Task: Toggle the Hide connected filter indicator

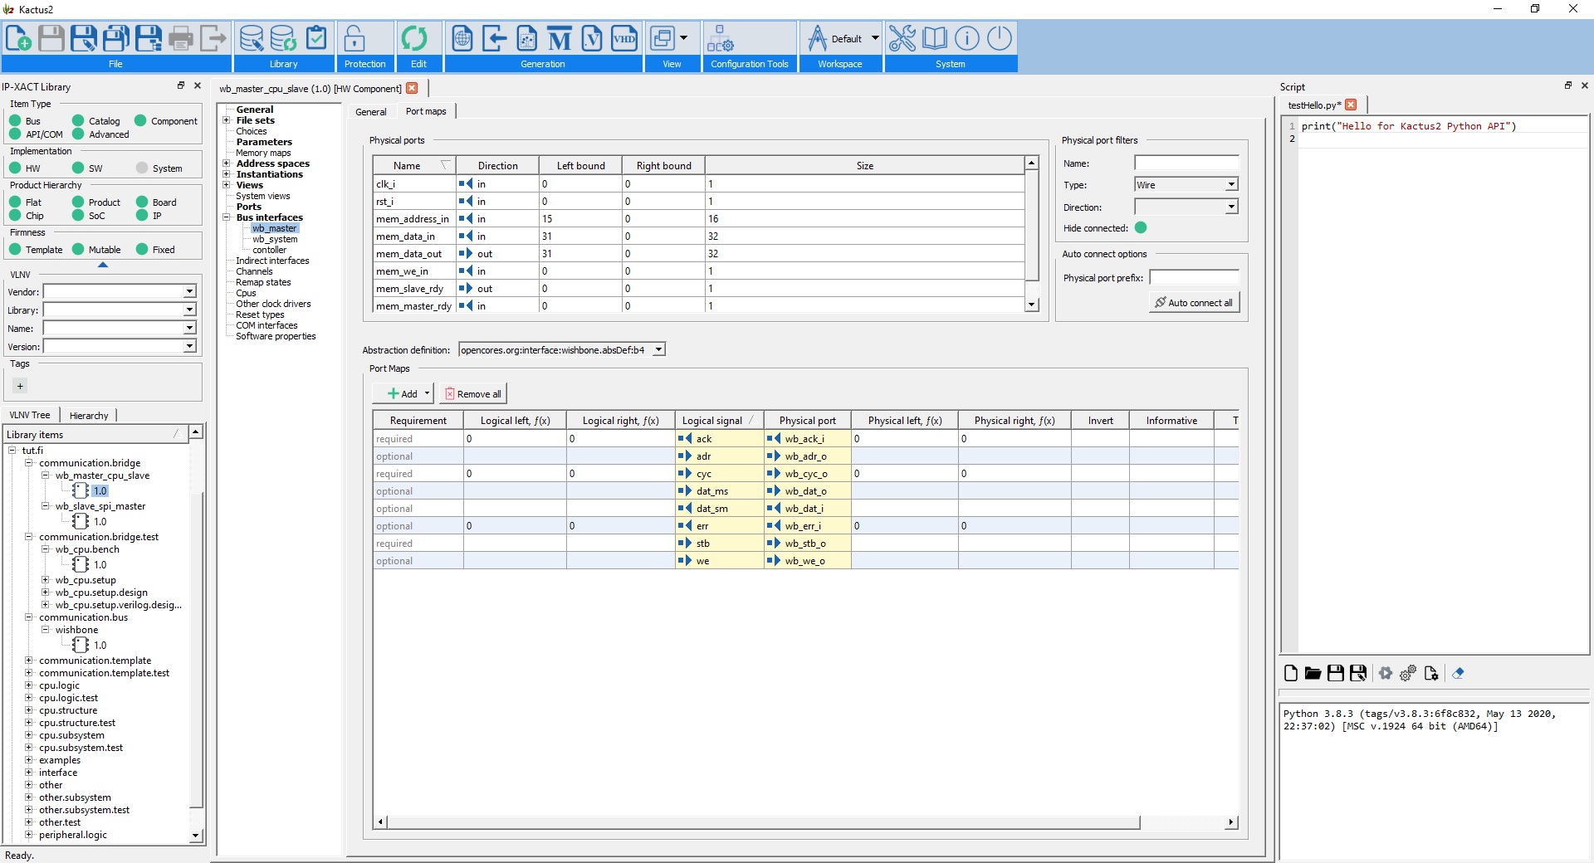Action: pos(1141,228)
